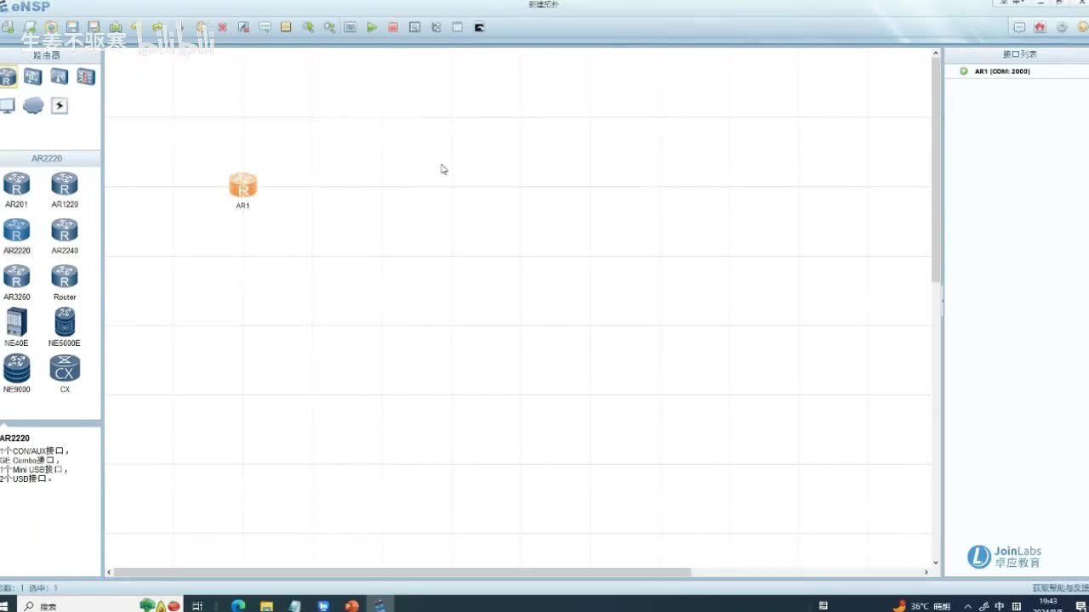Select the router device category icon
The width and height of the screenshot is (1089, 612).
[8, 77]
